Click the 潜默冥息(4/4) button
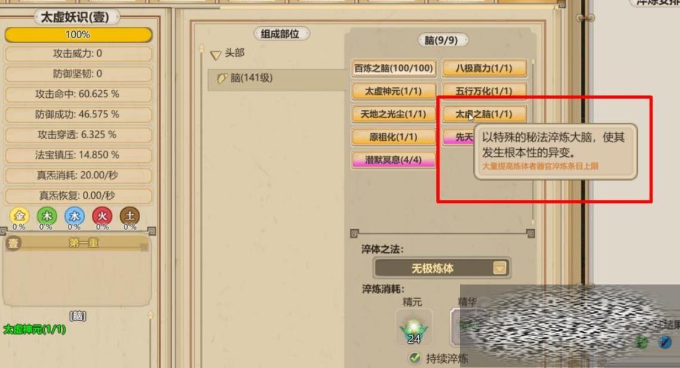Screen dimensions: 680x368 393,160
